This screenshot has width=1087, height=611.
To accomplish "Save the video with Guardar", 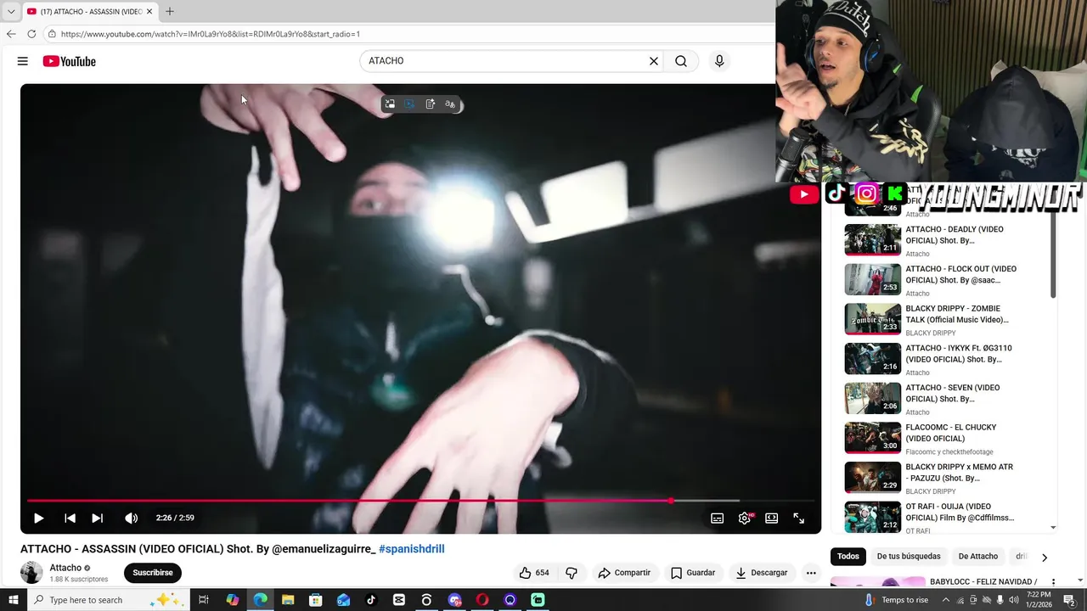I will (693, 573).
